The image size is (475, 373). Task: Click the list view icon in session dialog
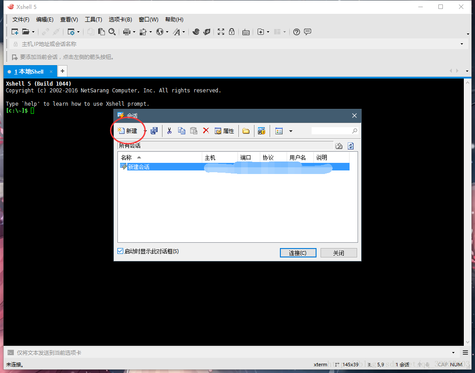[279, 131]
